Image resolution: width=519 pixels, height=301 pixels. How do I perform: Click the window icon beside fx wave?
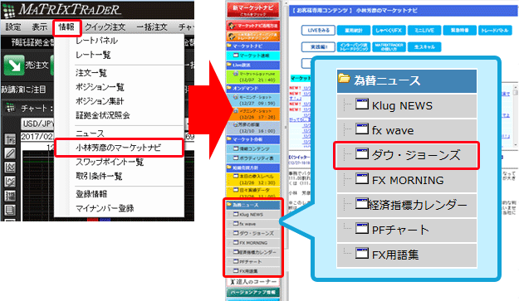pos(362,129)
